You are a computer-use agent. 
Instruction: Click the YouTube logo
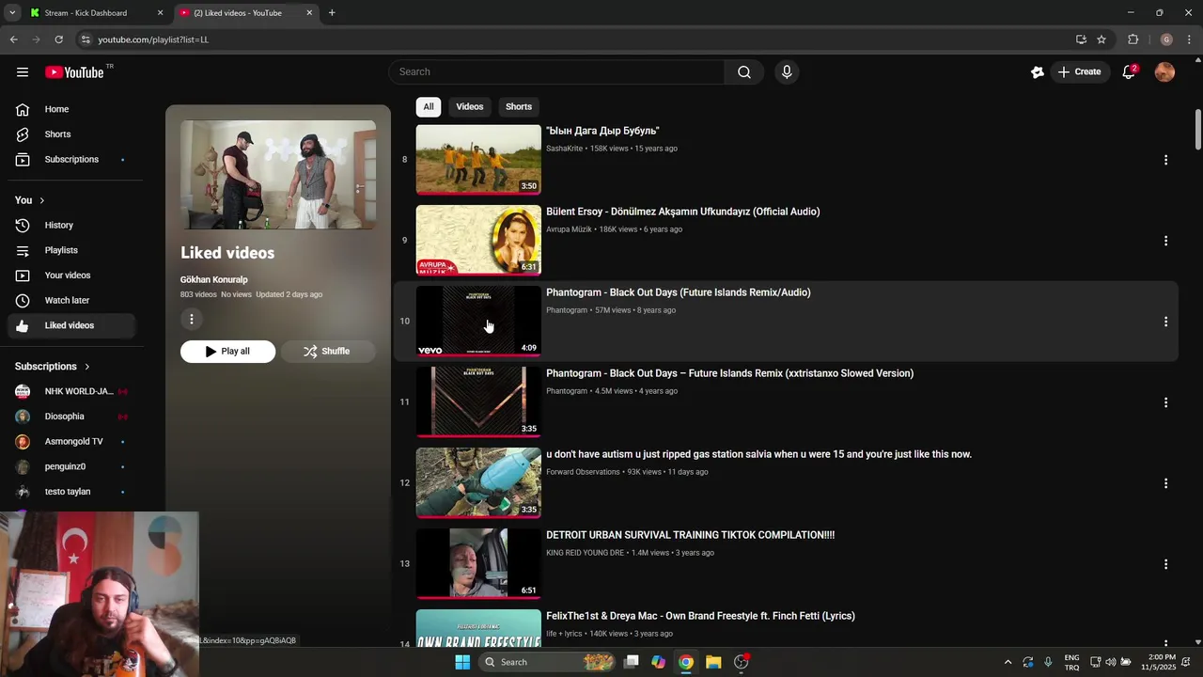click(74, 72)
